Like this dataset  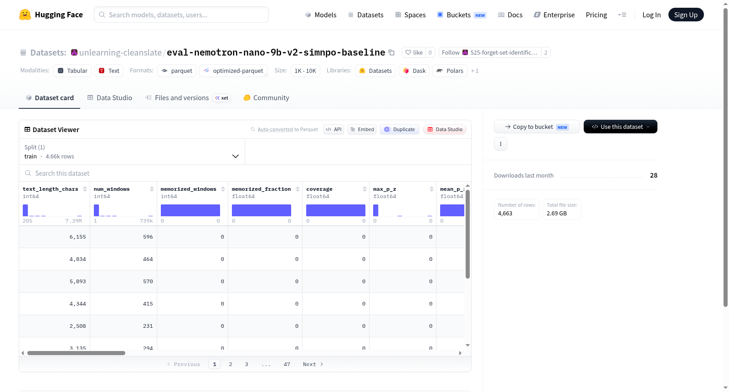[414, 52]
